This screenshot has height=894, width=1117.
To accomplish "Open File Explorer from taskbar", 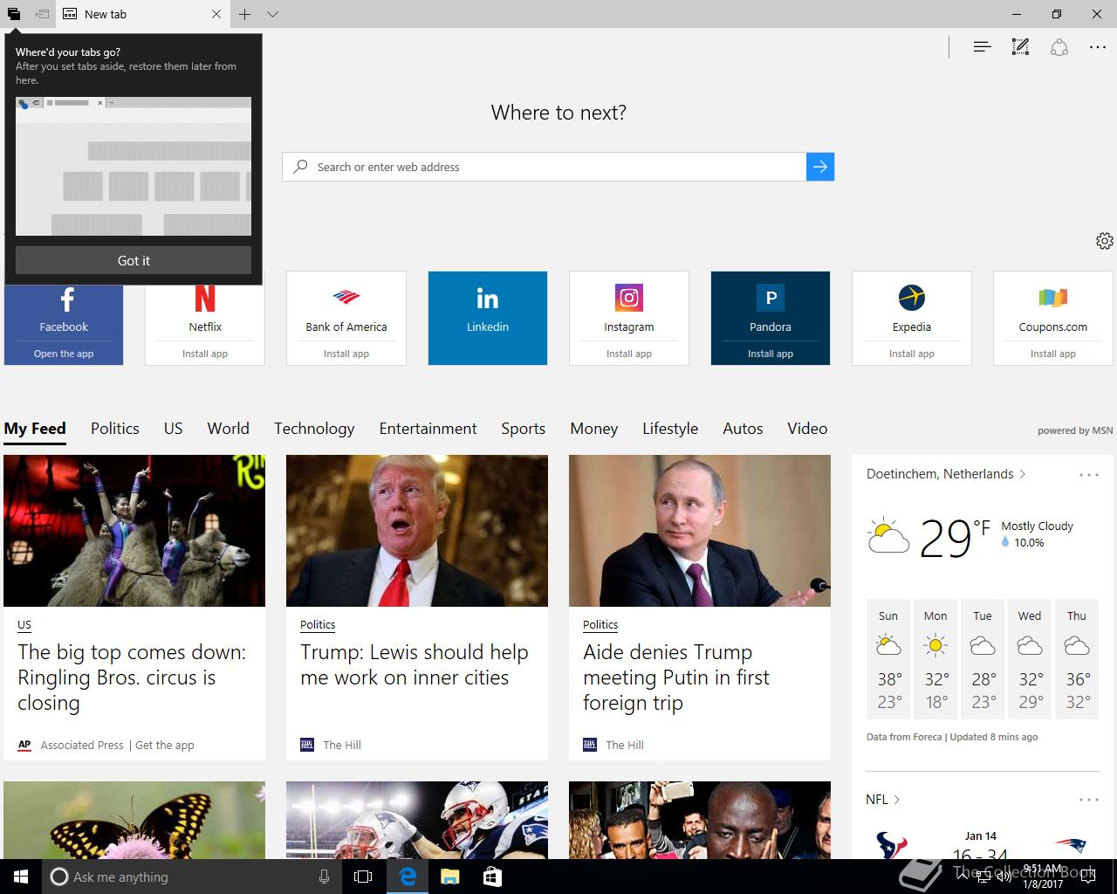I will pos(449,877).
